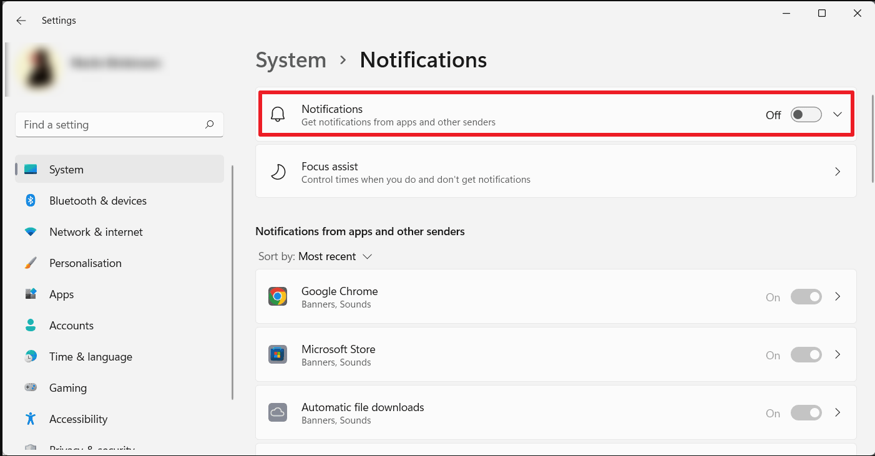Click the notifications bell icon

point(278,114)
